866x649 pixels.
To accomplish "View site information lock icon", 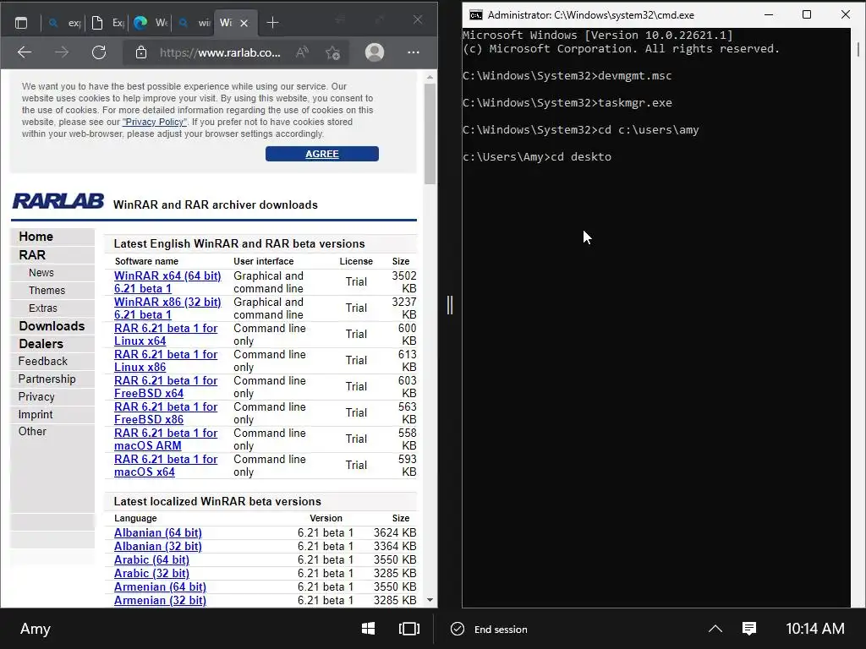I will click(141, 52).
